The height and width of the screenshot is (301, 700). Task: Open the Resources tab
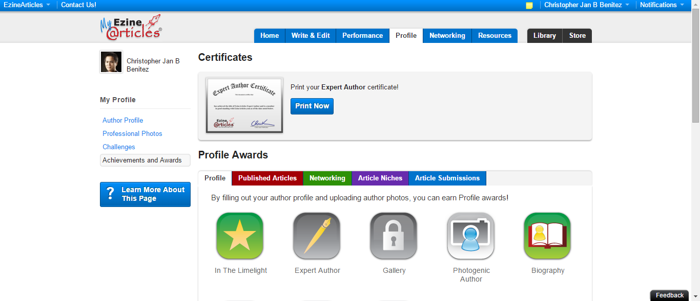[495, 35]
